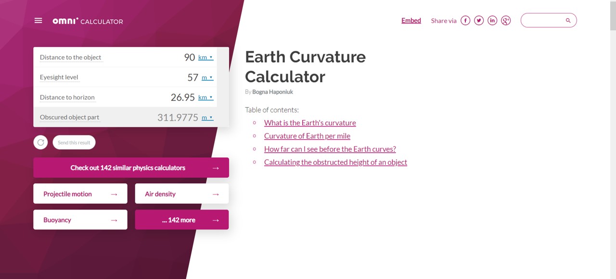Edit the Distance to the object value 90
Image resolution: width=616 pixels, height=279 pixels.
coord(189,57)
